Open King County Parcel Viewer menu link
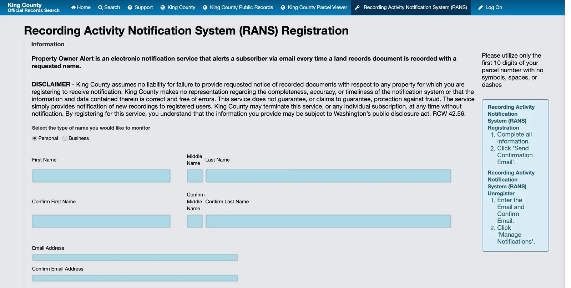 pos(314,7)
